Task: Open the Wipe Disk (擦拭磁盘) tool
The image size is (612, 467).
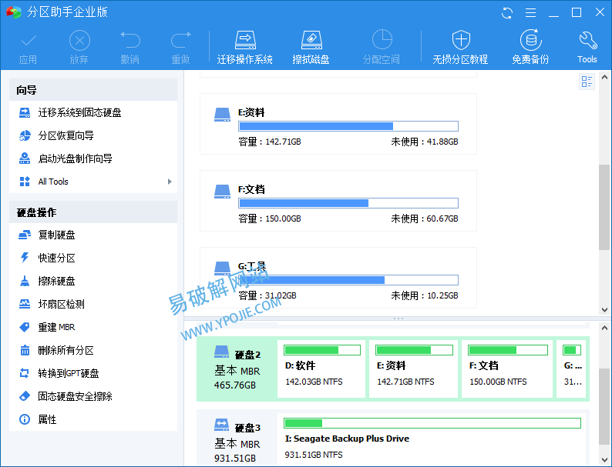Action: tap(311, 48)
